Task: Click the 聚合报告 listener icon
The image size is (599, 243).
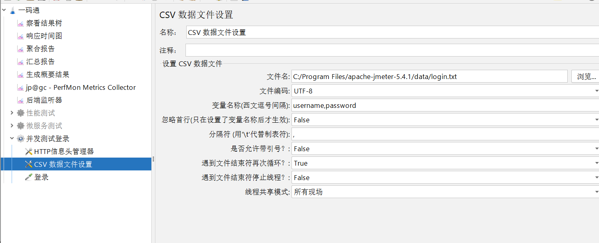Action: (20, 49)
